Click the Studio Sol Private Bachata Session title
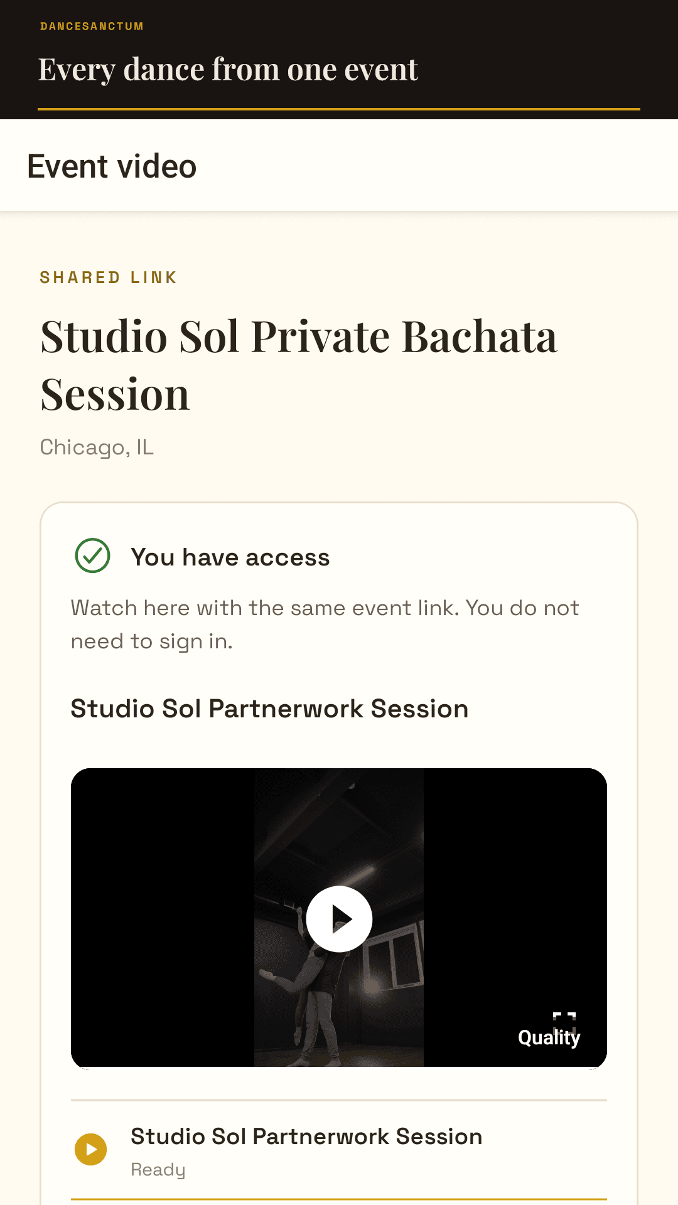Screen dimensions: 678x1205 [299, 365]
